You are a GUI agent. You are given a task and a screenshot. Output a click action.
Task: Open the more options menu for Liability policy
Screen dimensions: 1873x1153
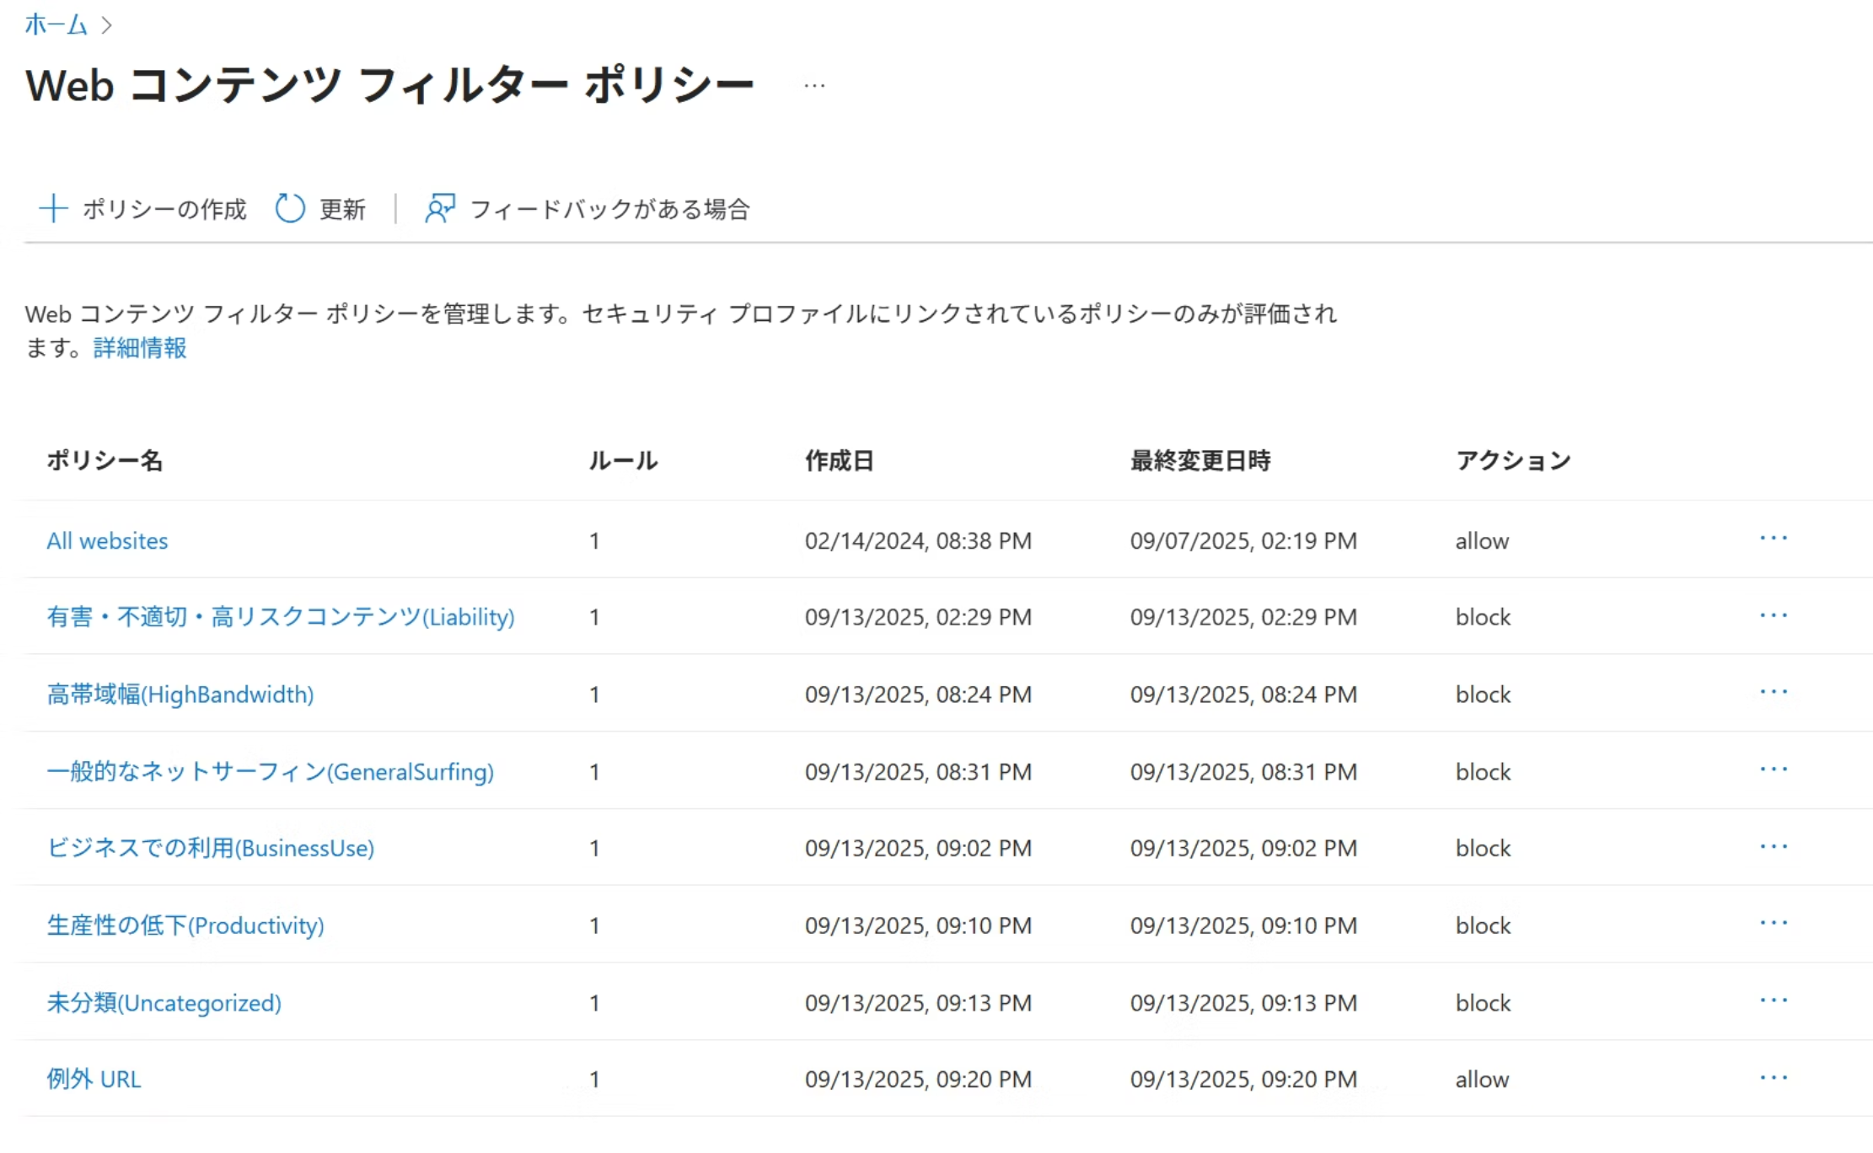[x=1773, y=616]
